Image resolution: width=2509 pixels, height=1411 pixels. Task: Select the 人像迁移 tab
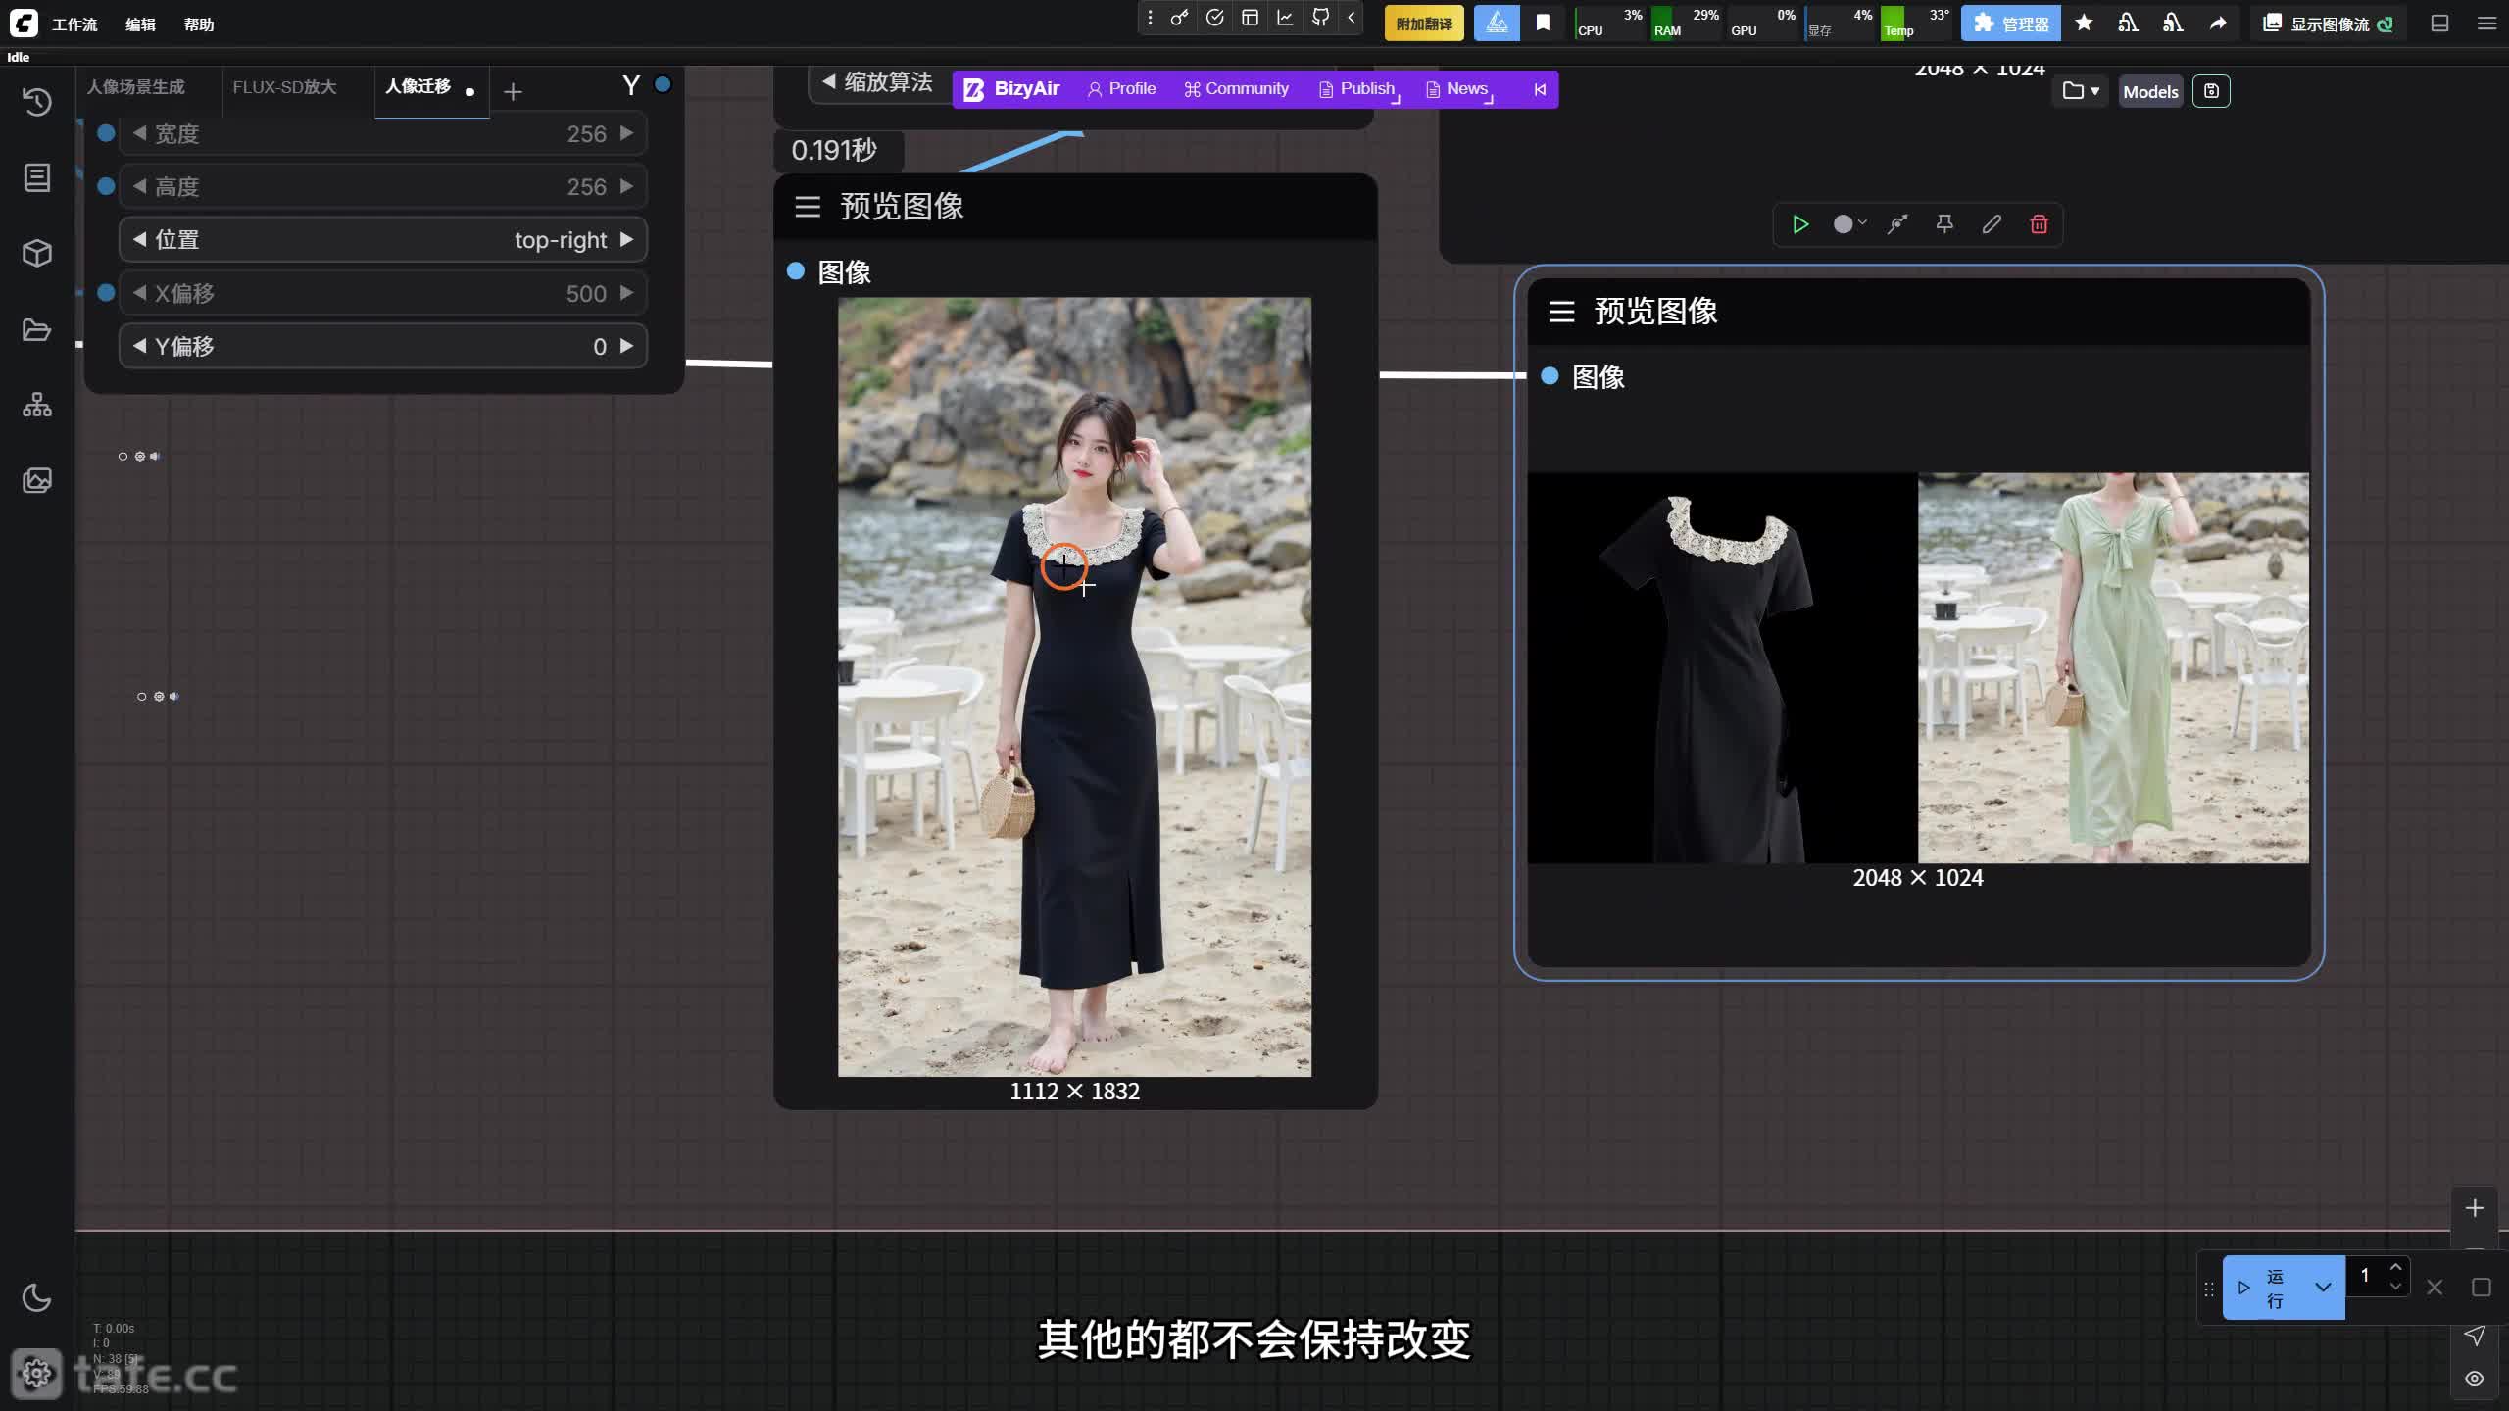pyautogui.click(x=418, y=86)
